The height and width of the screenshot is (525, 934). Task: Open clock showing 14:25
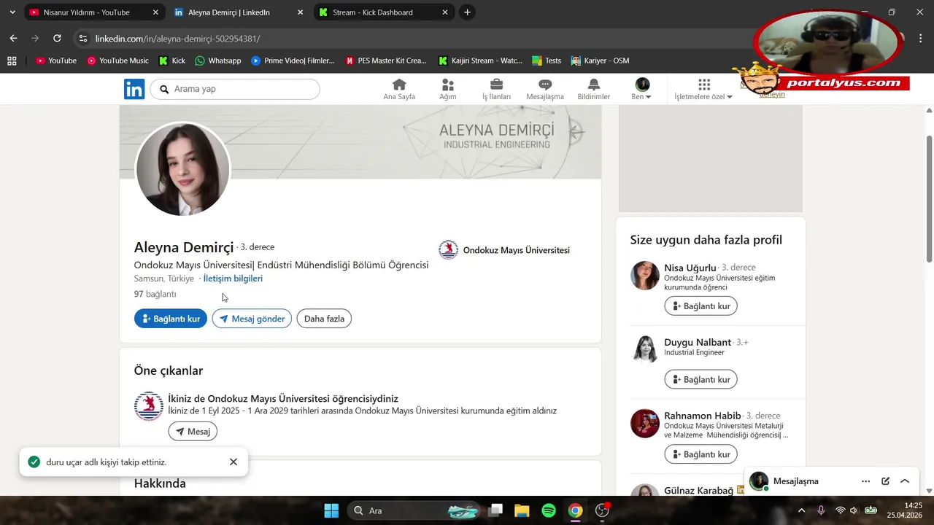(x=904, y=510)
